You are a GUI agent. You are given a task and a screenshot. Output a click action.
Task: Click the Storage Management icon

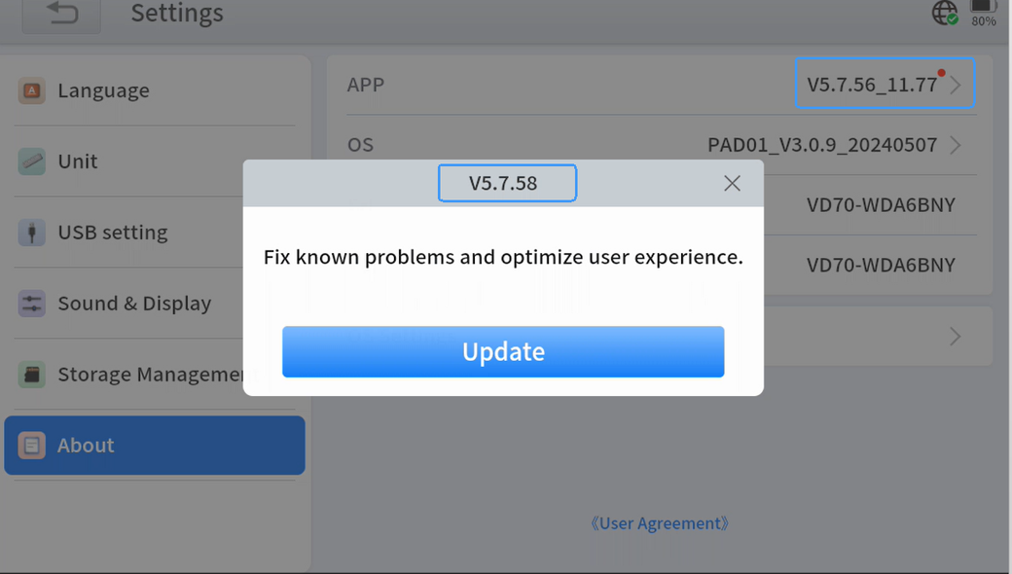[x=32, y=375]
